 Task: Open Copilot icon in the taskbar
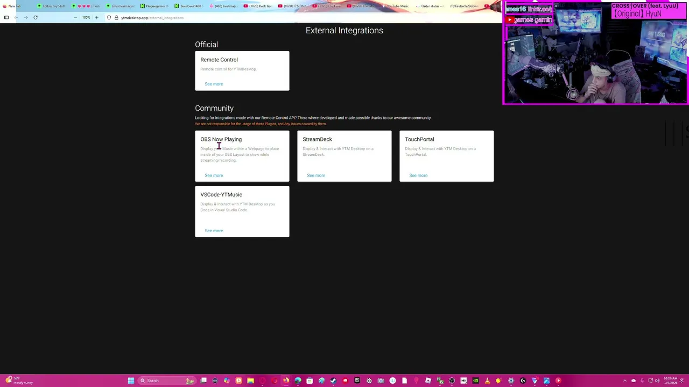(x=227, y=381)
